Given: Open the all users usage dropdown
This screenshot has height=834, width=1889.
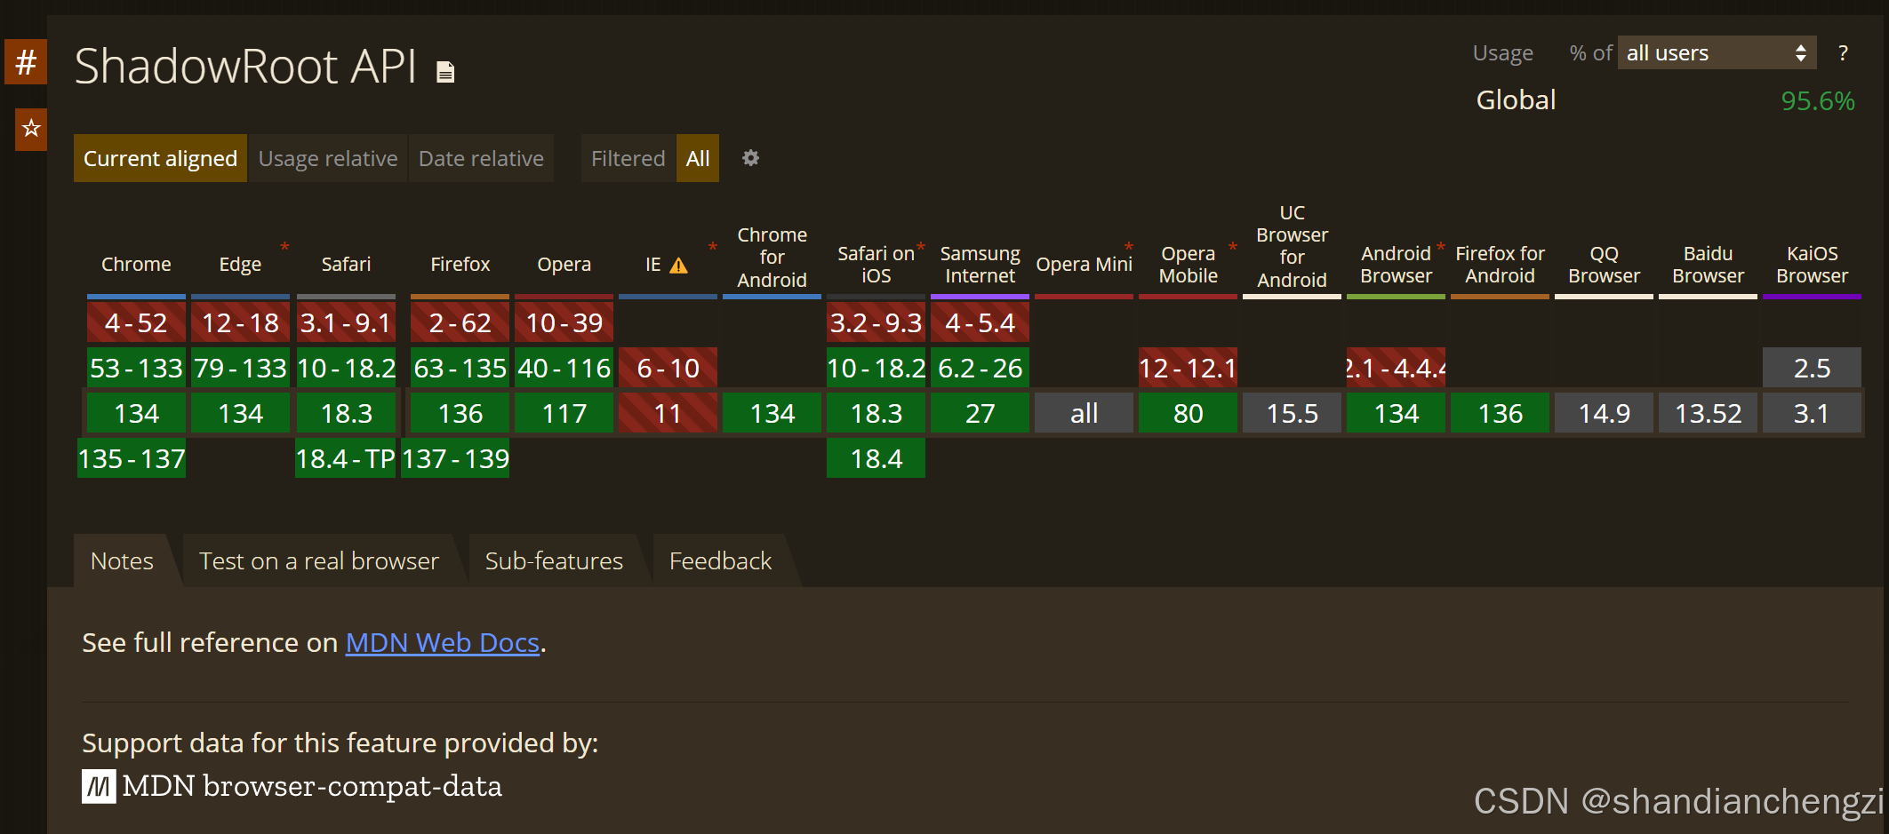Looking at the screenshot, I should [1716, 53].
